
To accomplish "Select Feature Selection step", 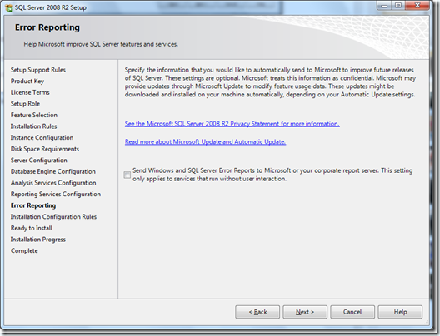I will click(34, 115).
